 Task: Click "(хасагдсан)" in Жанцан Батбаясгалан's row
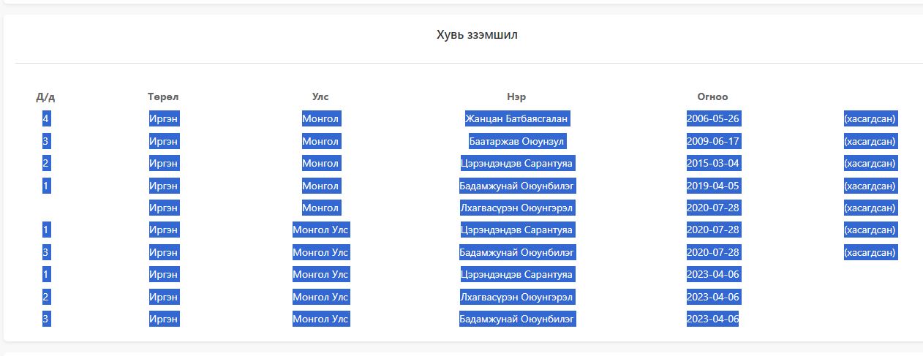pos(870,118)
